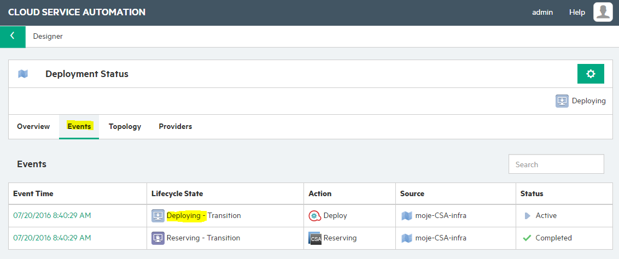This screenshot has width=619, height=259.
Task: Click the Help link in header
Action: pyautogui.click(x=577, y=12)
